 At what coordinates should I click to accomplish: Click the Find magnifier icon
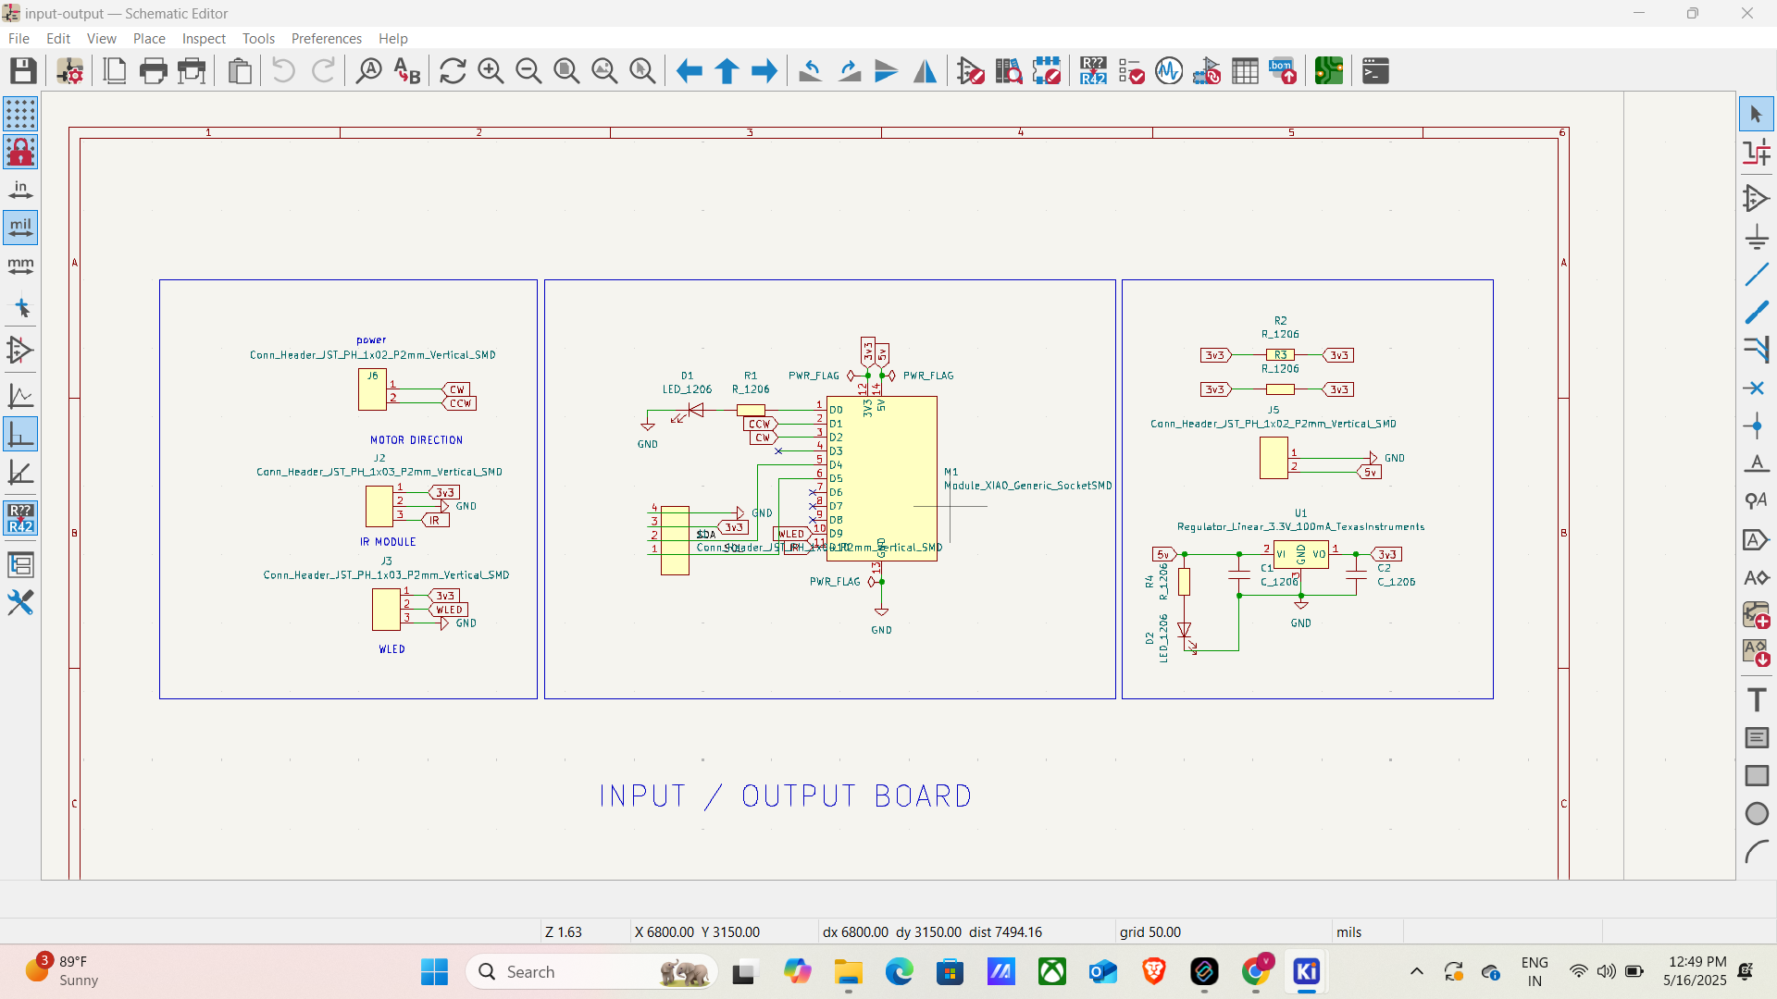point(369,71)
